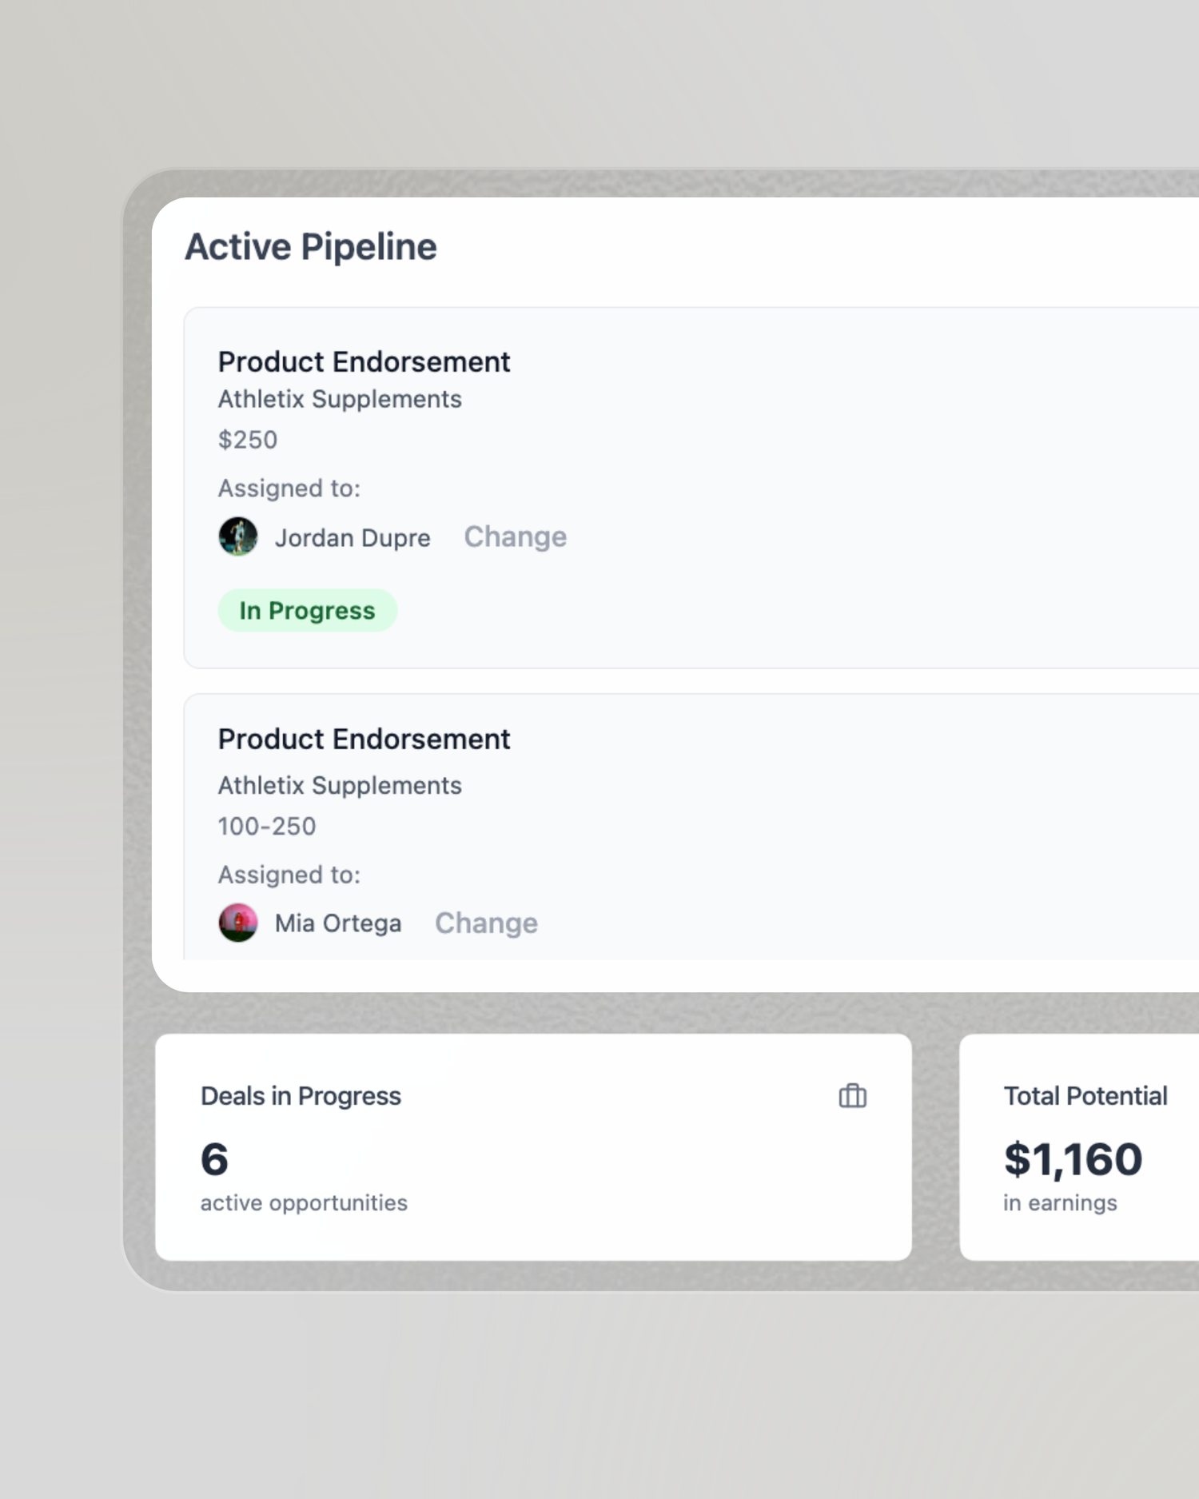Image resolution: width=1199 pixels, height=1499 pixels.
Task: Open the Total Potential card title
Action: coord(1085,1096)
